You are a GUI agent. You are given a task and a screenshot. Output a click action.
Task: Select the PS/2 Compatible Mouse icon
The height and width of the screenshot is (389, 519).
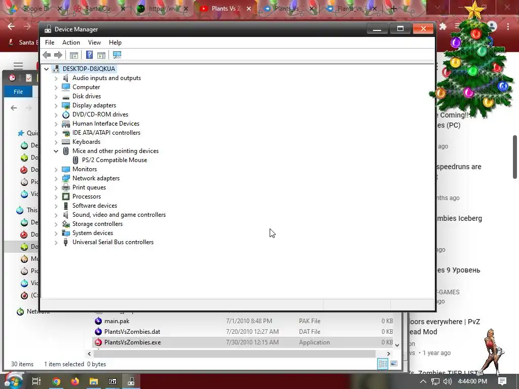tap(76, 160)
